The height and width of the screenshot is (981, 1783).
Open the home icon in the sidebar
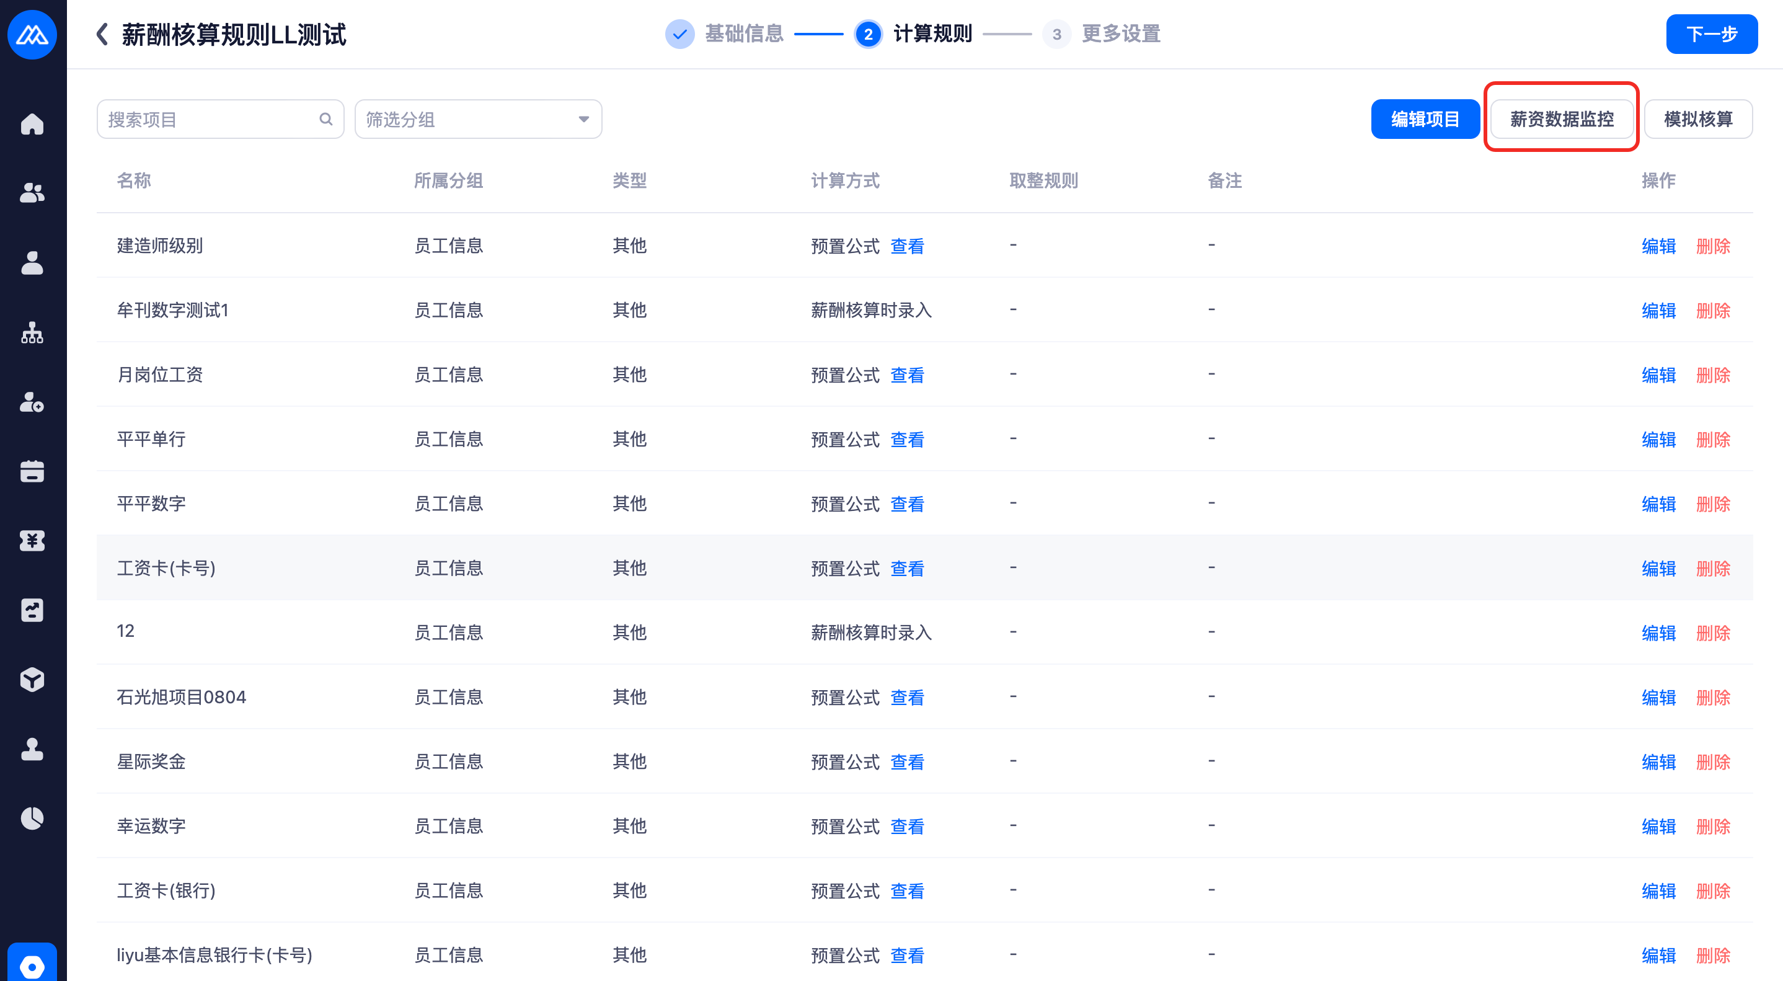click(32, 124)
